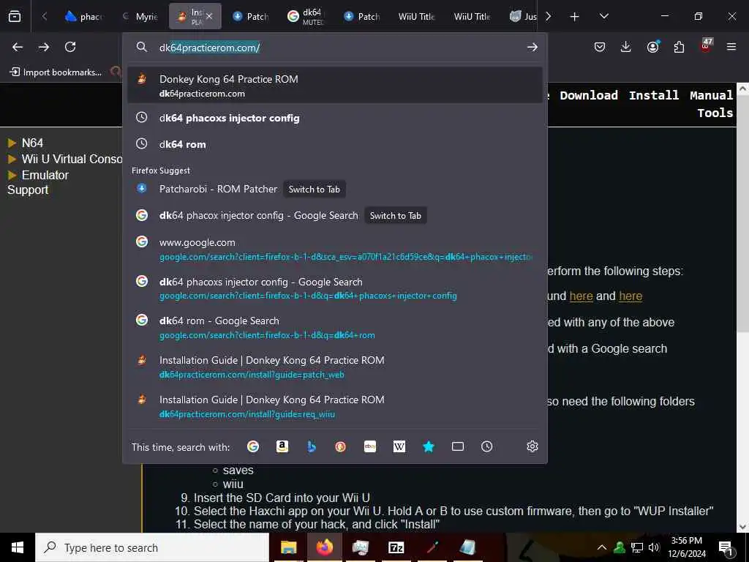Switch to Tab for dk64 phacox Google Search
The image size is (749, 562).
396,216
